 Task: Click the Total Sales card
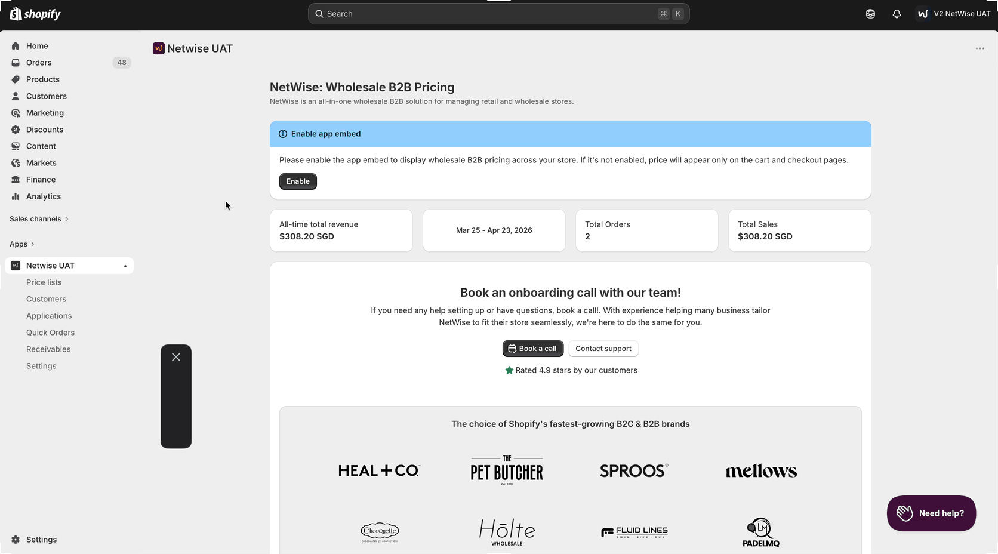coord(800,230)
